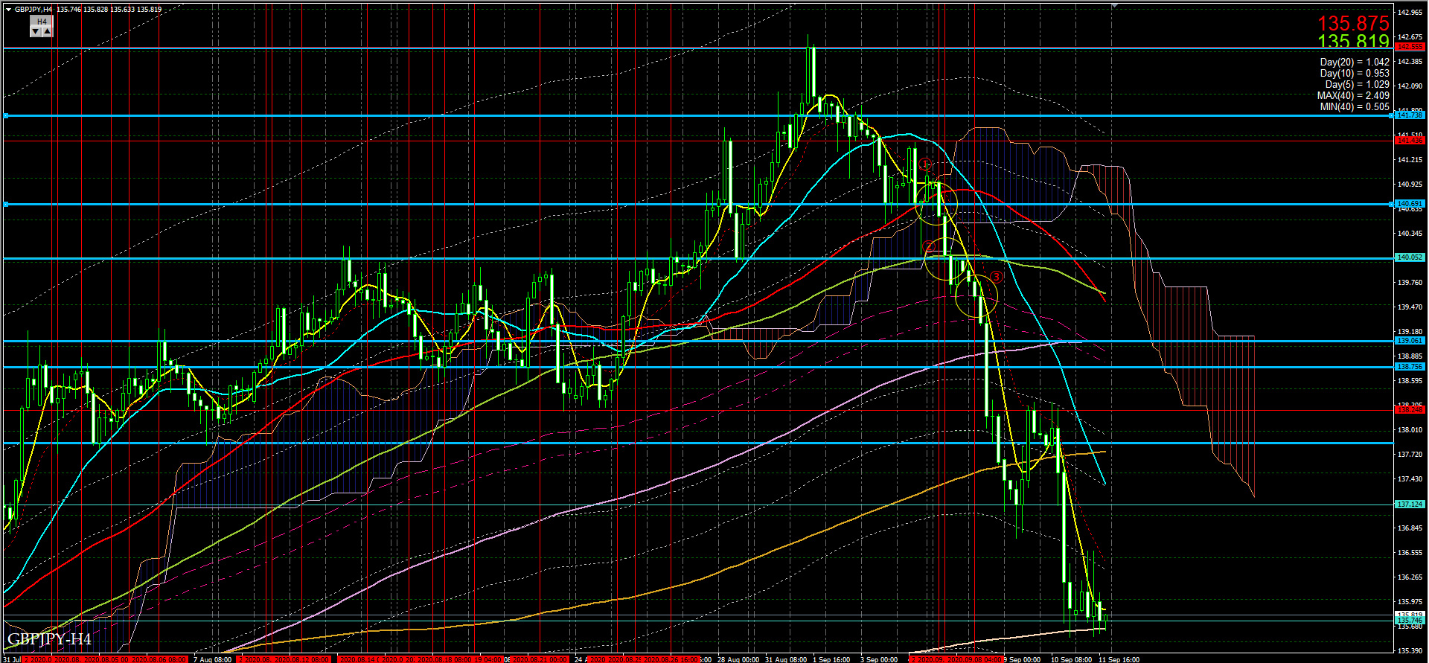Click the red 142.555 price tag
The width and height of the screenshot is (1429, 663).
pyautogui.click(x=1409, y=47)
